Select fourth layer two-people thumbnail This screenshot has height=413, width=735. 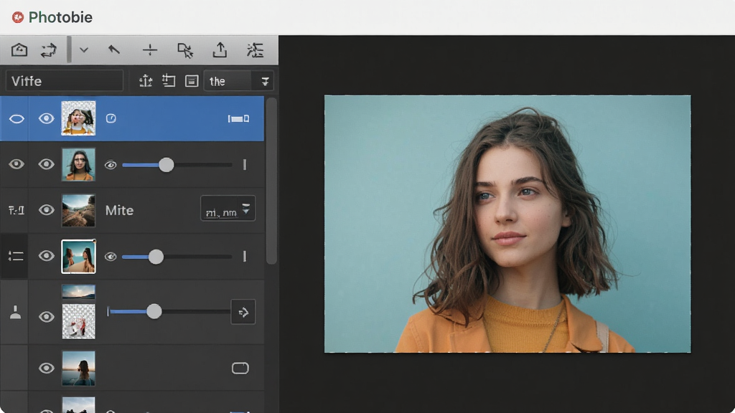[78, 256]
